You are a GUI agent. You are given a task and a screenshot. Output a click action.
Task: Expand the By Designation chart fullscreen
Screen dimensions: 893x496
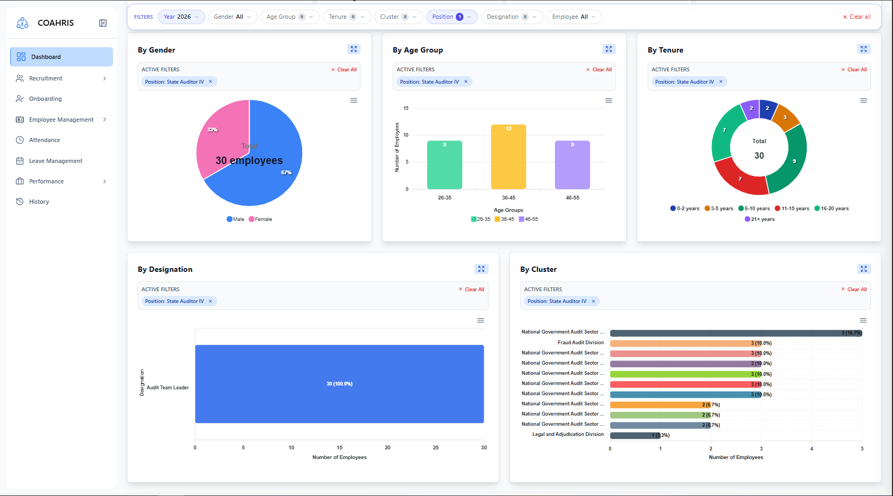click(x=481, y=269)
